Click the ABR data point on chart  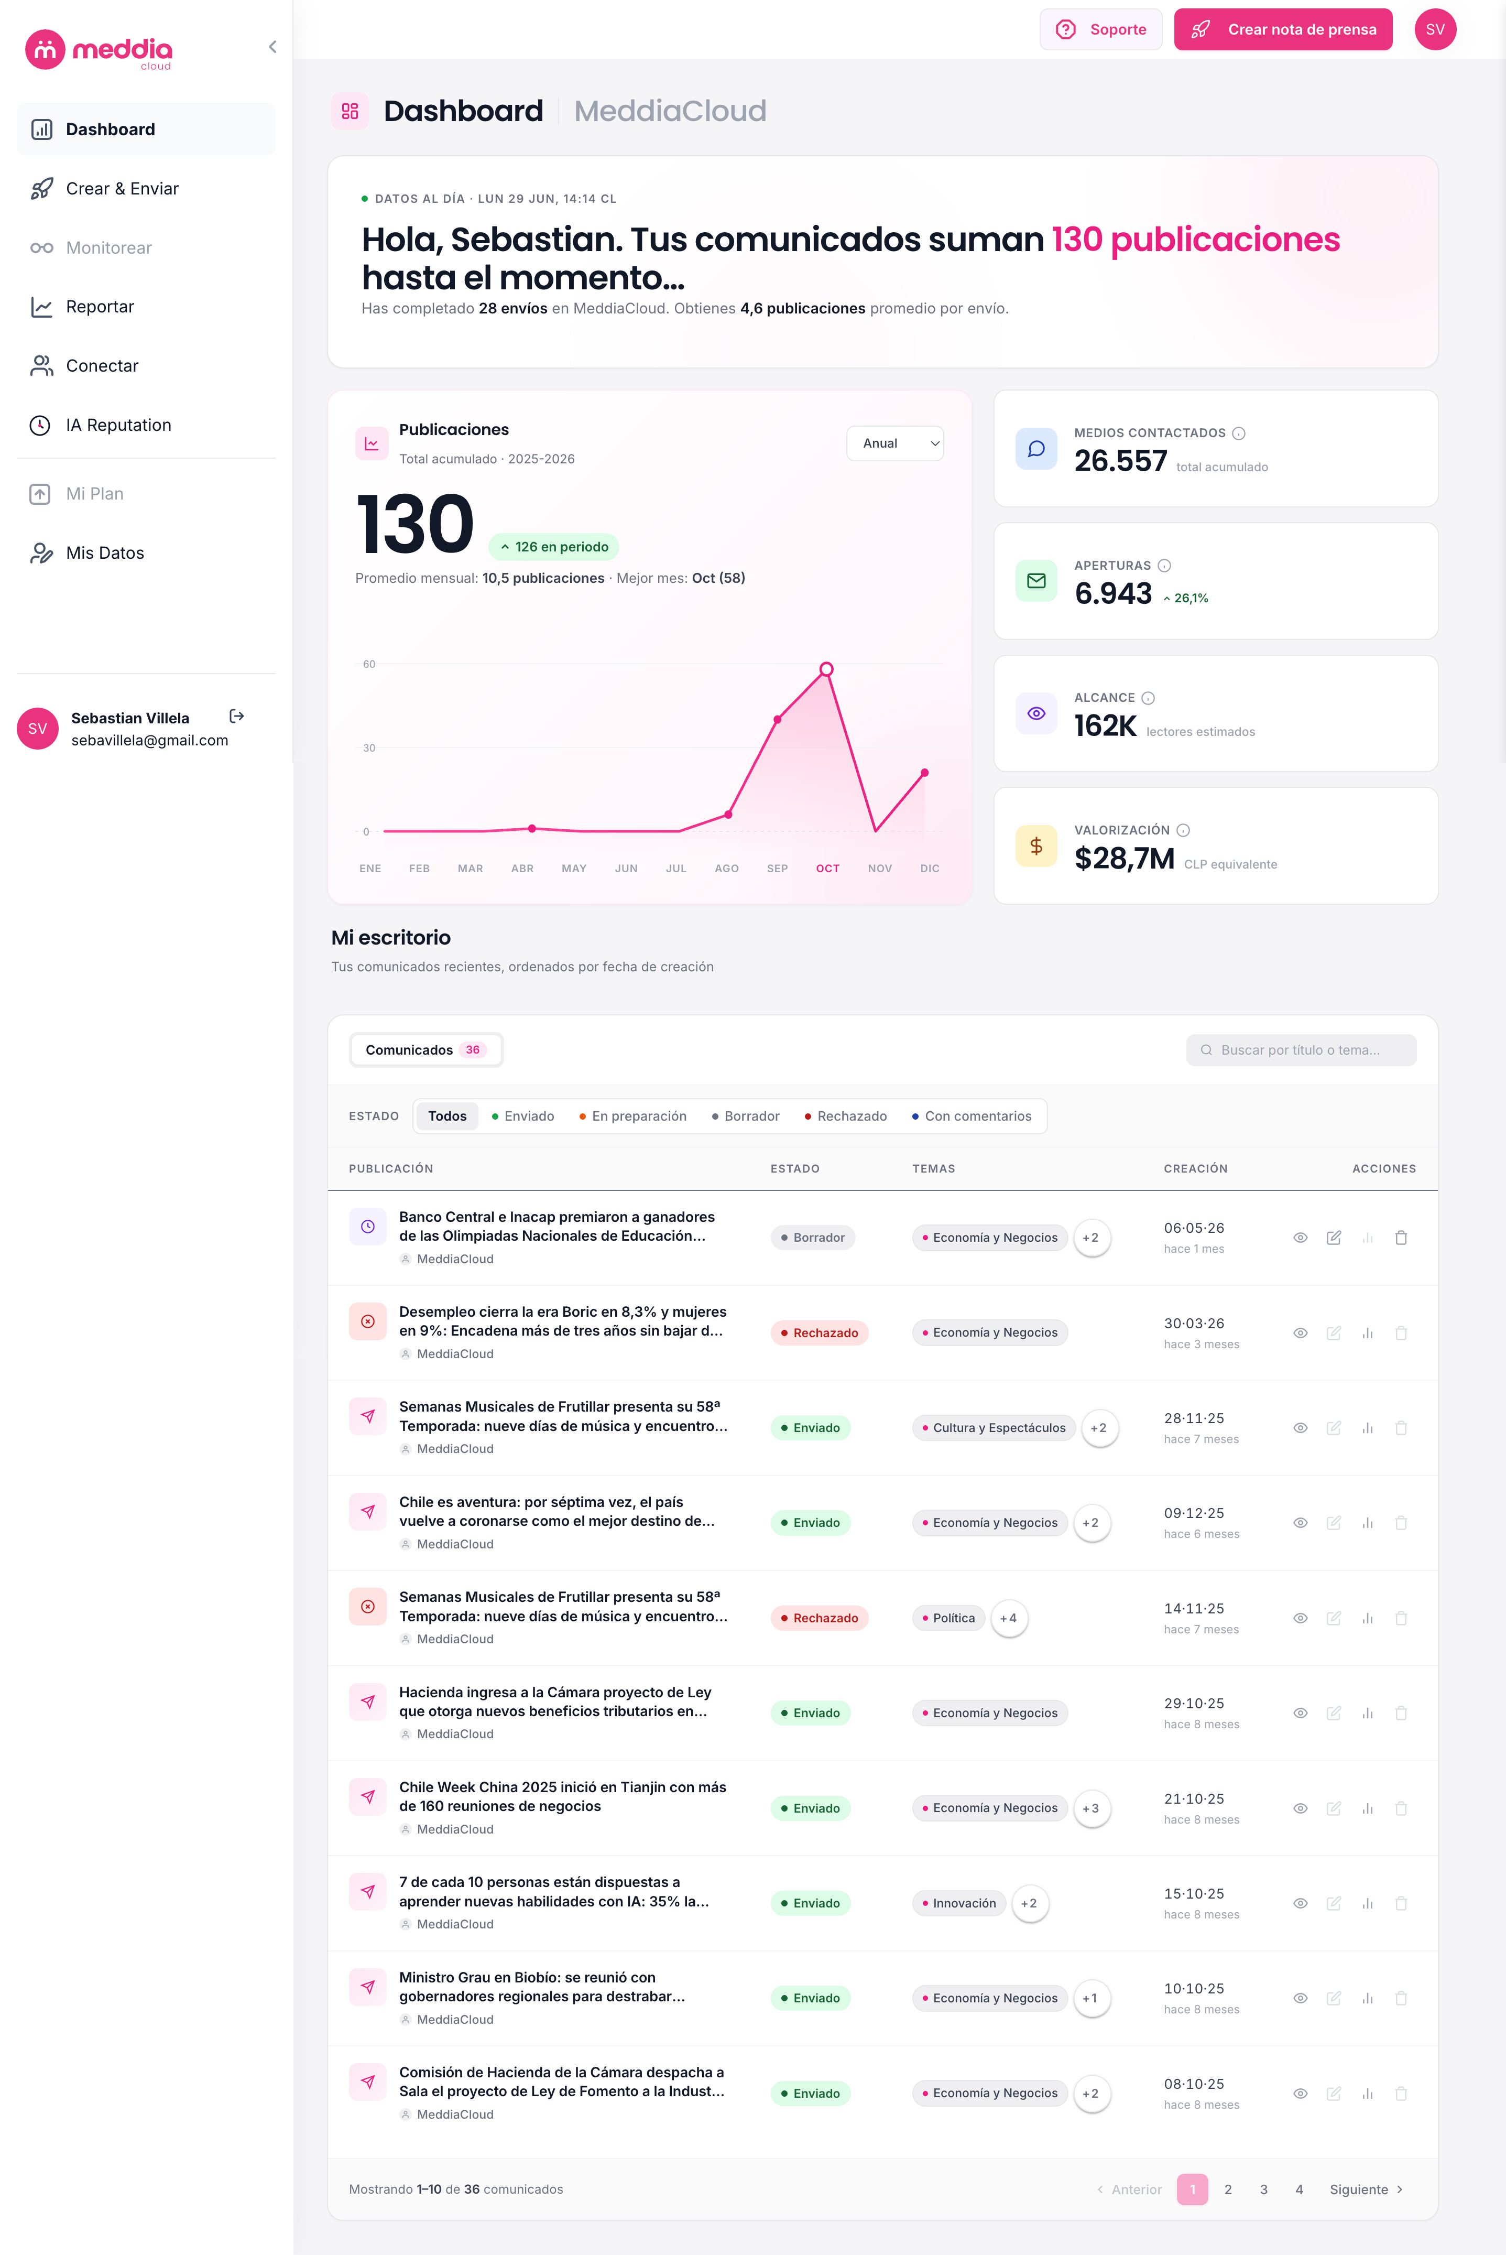[x=532, y=828]
